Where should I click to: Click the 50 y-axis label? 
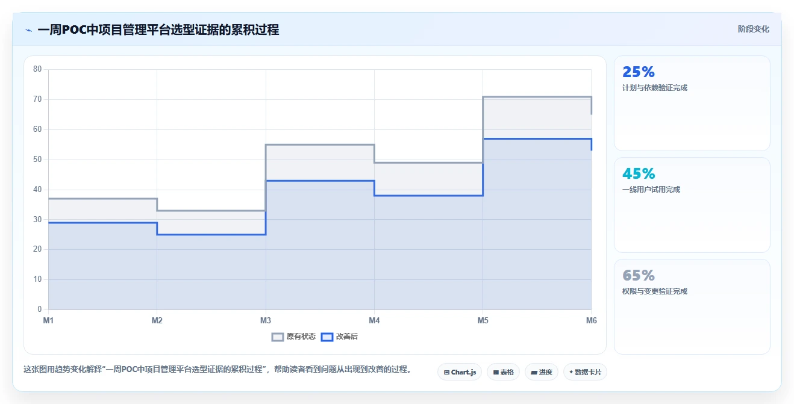click(x=37, y=160)
